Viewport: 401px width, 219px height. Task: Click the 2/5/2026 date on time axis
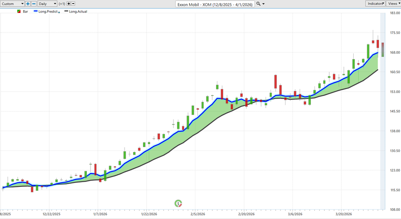[x=198, y=214]
